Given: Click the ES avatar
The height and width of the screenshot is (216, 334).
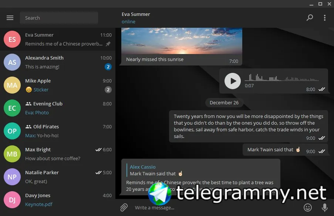Looking at the screenshot, I should (12, 39).
